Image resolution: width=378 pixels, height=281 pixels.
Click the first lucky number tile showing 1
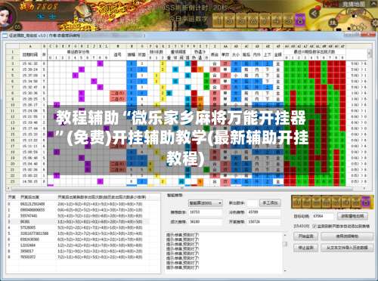(x=218, y=20)
